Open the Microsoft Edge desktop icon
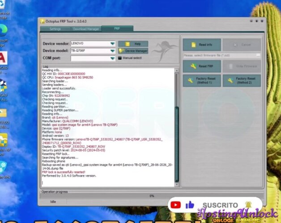 pyautogui.click(x=4, y=30)
